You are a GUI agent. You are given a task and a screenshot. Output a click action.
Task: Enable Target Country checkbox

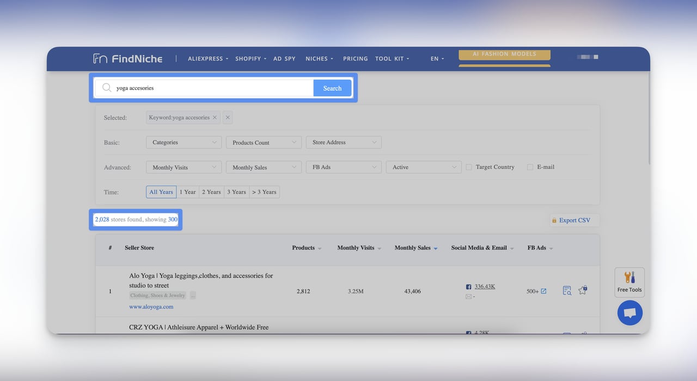pos(469,167)
